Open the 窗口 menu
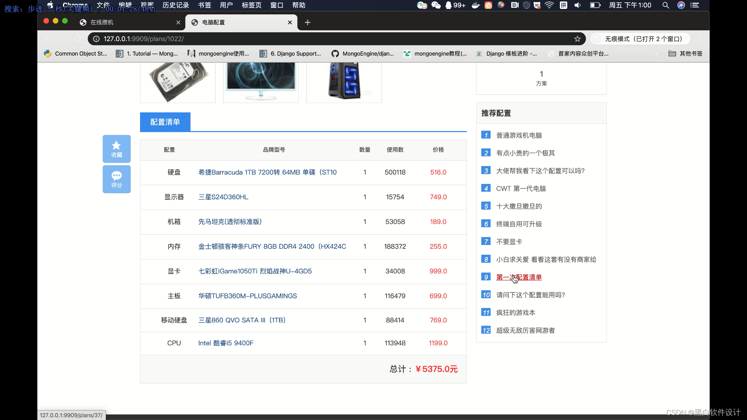This screenshot has width=747, height=420. [277, 5]
